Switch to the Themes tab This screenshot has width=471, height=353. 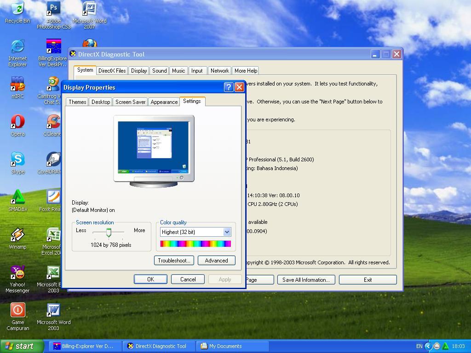point(77,102)
